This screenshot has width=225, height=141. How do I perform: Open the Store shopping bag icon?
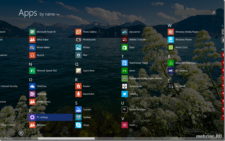(x=125, y=47)
